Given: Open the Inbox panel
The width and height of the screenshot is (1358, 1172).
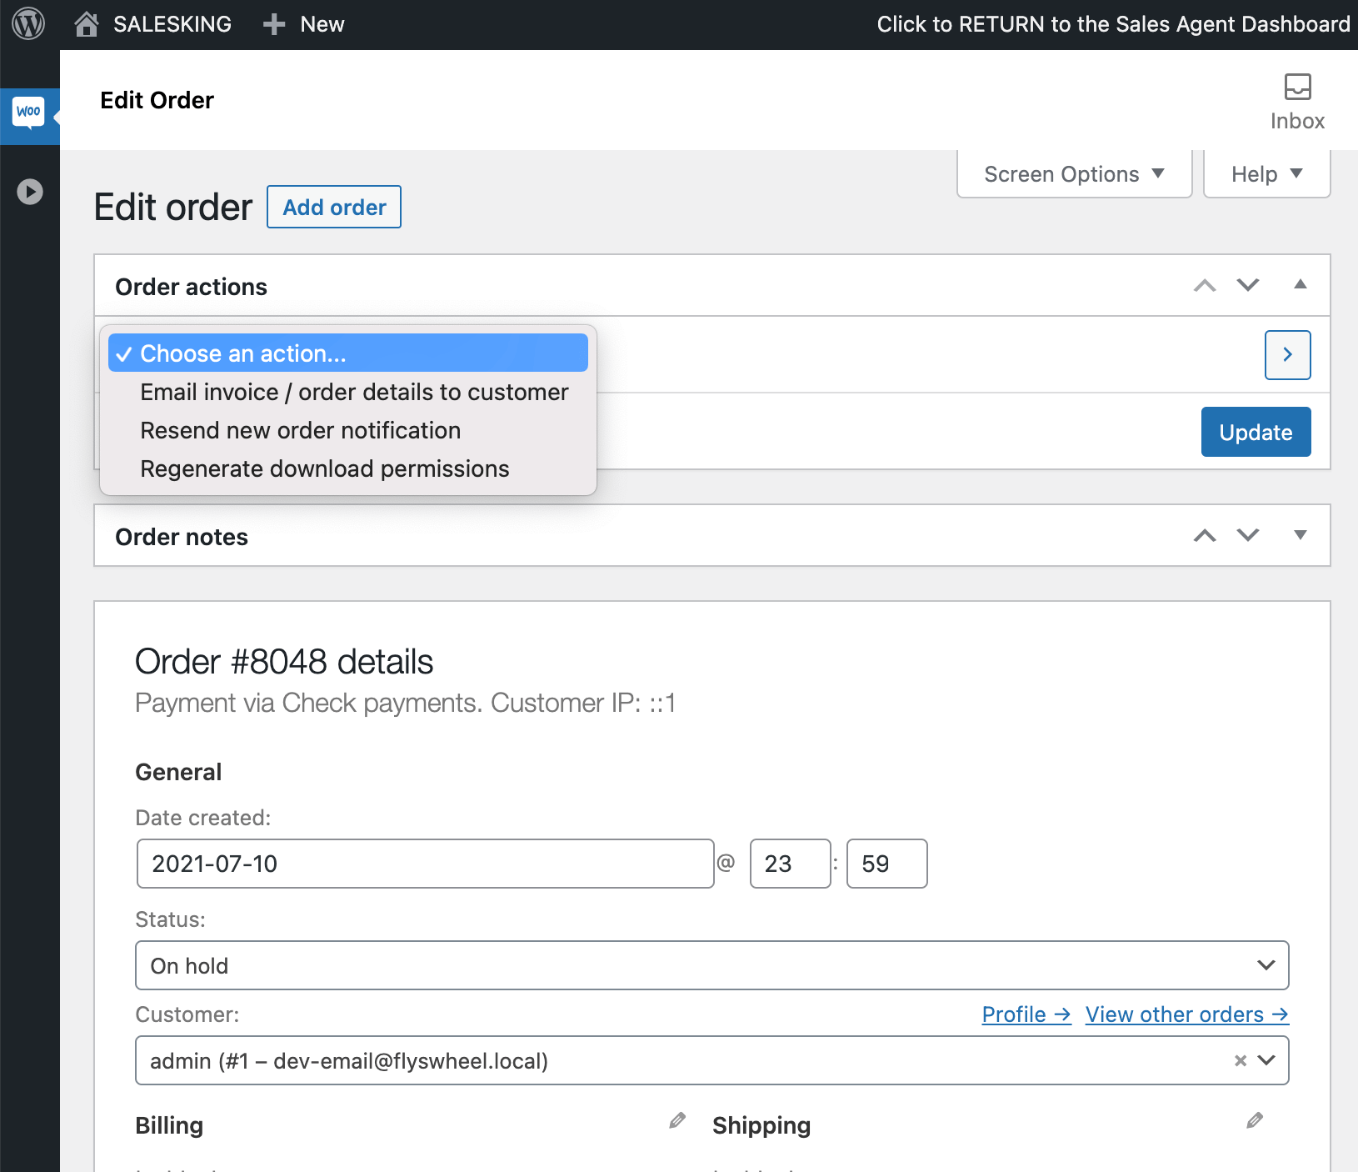Looking at the screenshot, I should (x=1297, y=103).
